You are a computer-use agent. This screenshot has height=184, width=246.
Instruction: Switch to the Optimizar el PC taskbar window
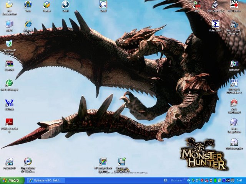point(46,181)
